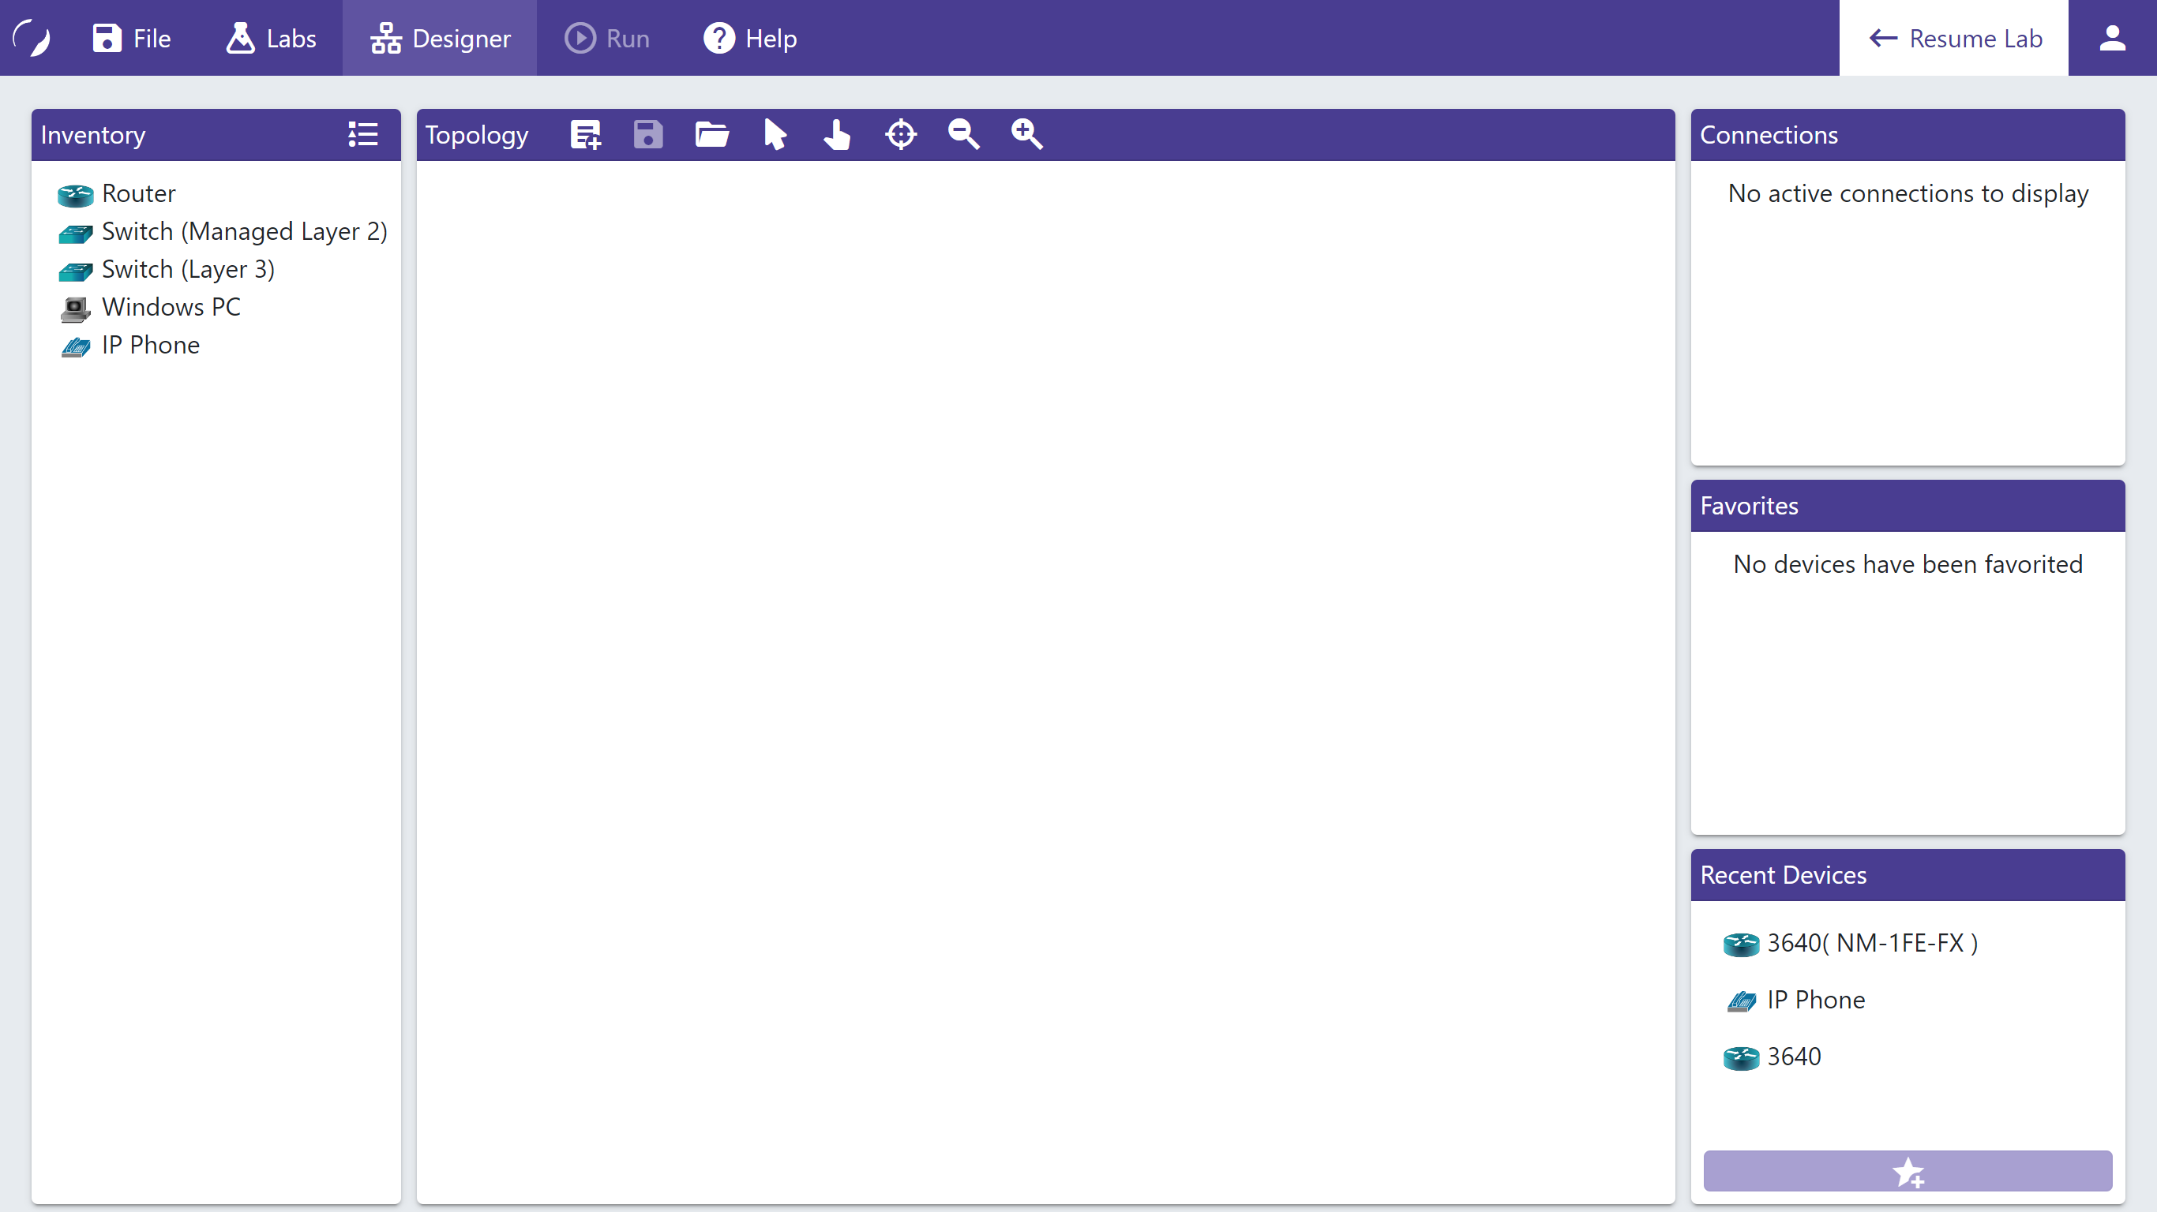The image size is (2157, 1212).
Task: Select 3640( NM-1FE-FX ) in Recent Devices
Action: [1871, 943]
